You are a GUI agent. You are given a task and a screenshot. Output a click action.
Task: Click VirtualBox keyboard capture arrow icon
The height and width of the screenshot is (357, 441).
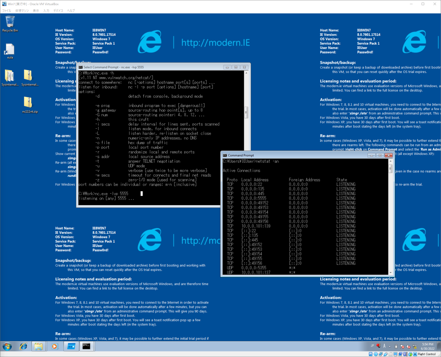click(x=415, y=354)
